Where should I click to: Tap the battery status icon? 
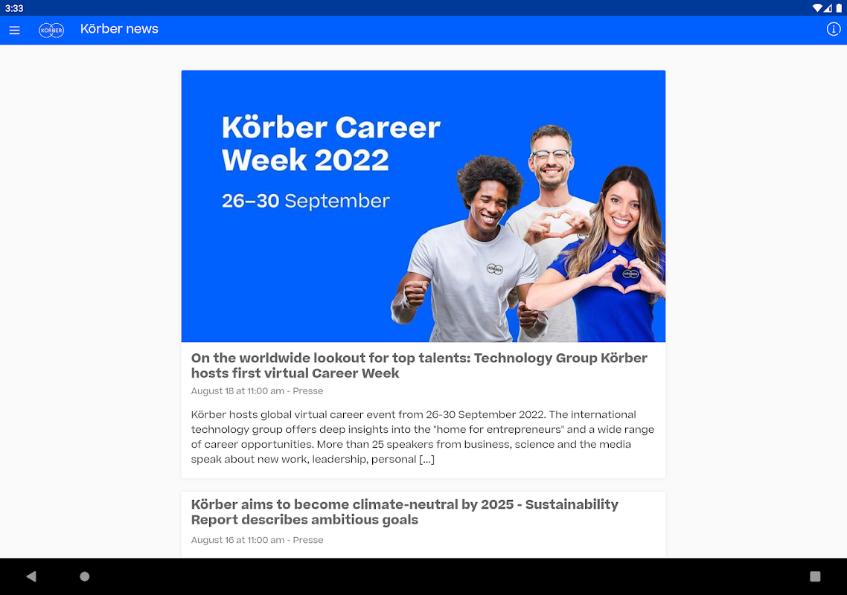(839, 7)
